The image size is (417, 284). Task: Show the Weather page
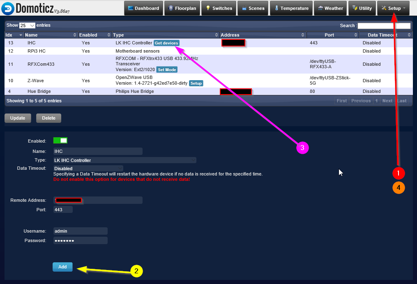pyautogui.click(x=330, y=8)
